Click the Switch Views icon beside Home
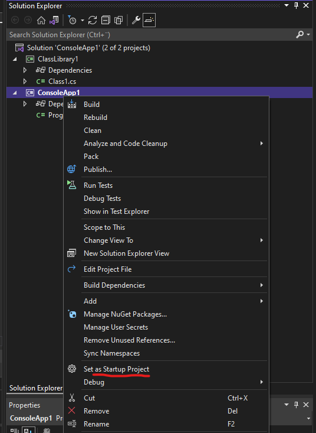 54,20
